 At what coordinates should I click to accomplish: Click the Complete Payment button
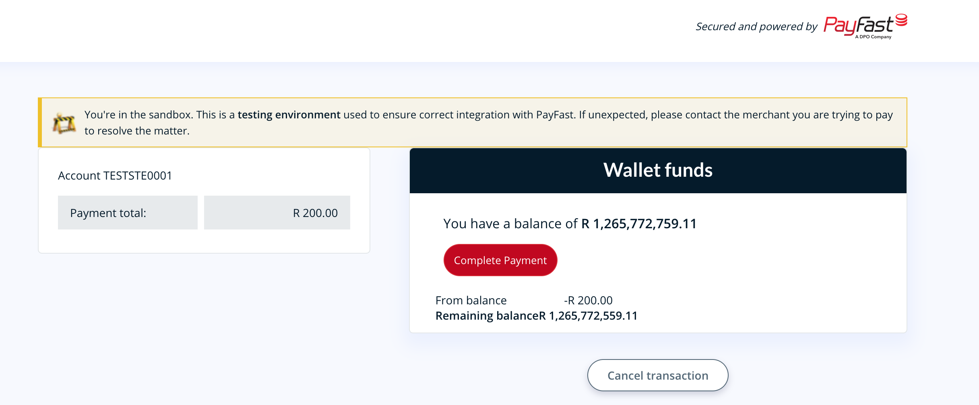click(x=500, y=260)
